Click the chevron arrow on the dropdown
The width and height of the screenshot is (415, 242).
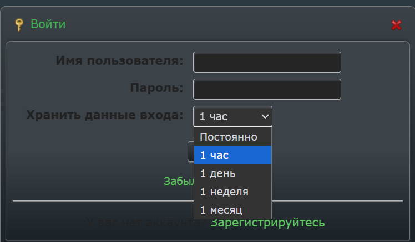[264, 116]
